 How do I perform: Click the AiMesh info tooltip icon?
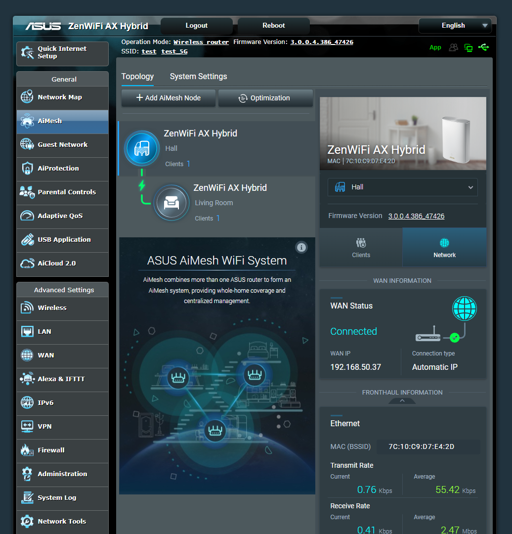(301, 247)
